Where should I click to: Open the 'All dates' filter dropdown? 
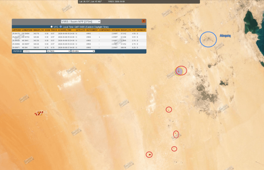[x=83, y=51]
